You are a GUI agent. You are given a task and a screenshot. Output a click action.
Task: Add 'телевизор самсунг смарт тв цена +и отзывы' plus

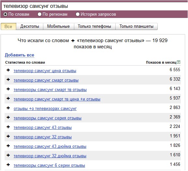8,99
